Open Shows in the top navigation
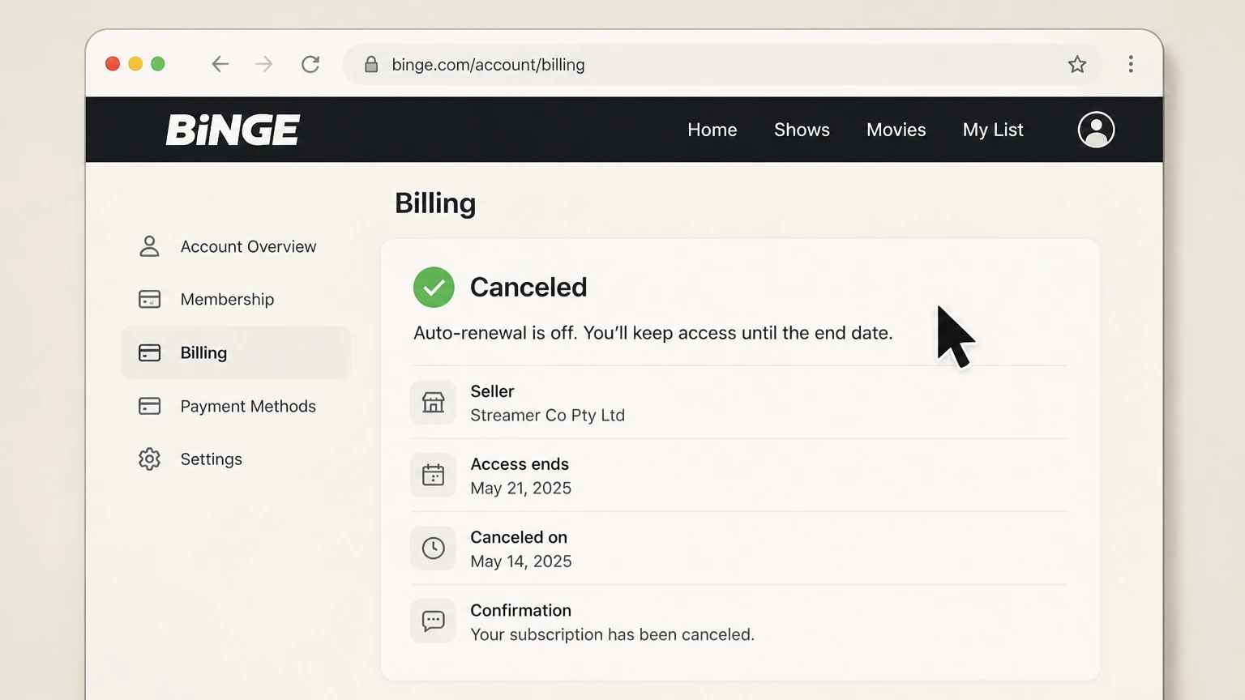Viewport: 1245px width, 700px height. [x=802, y=130]
